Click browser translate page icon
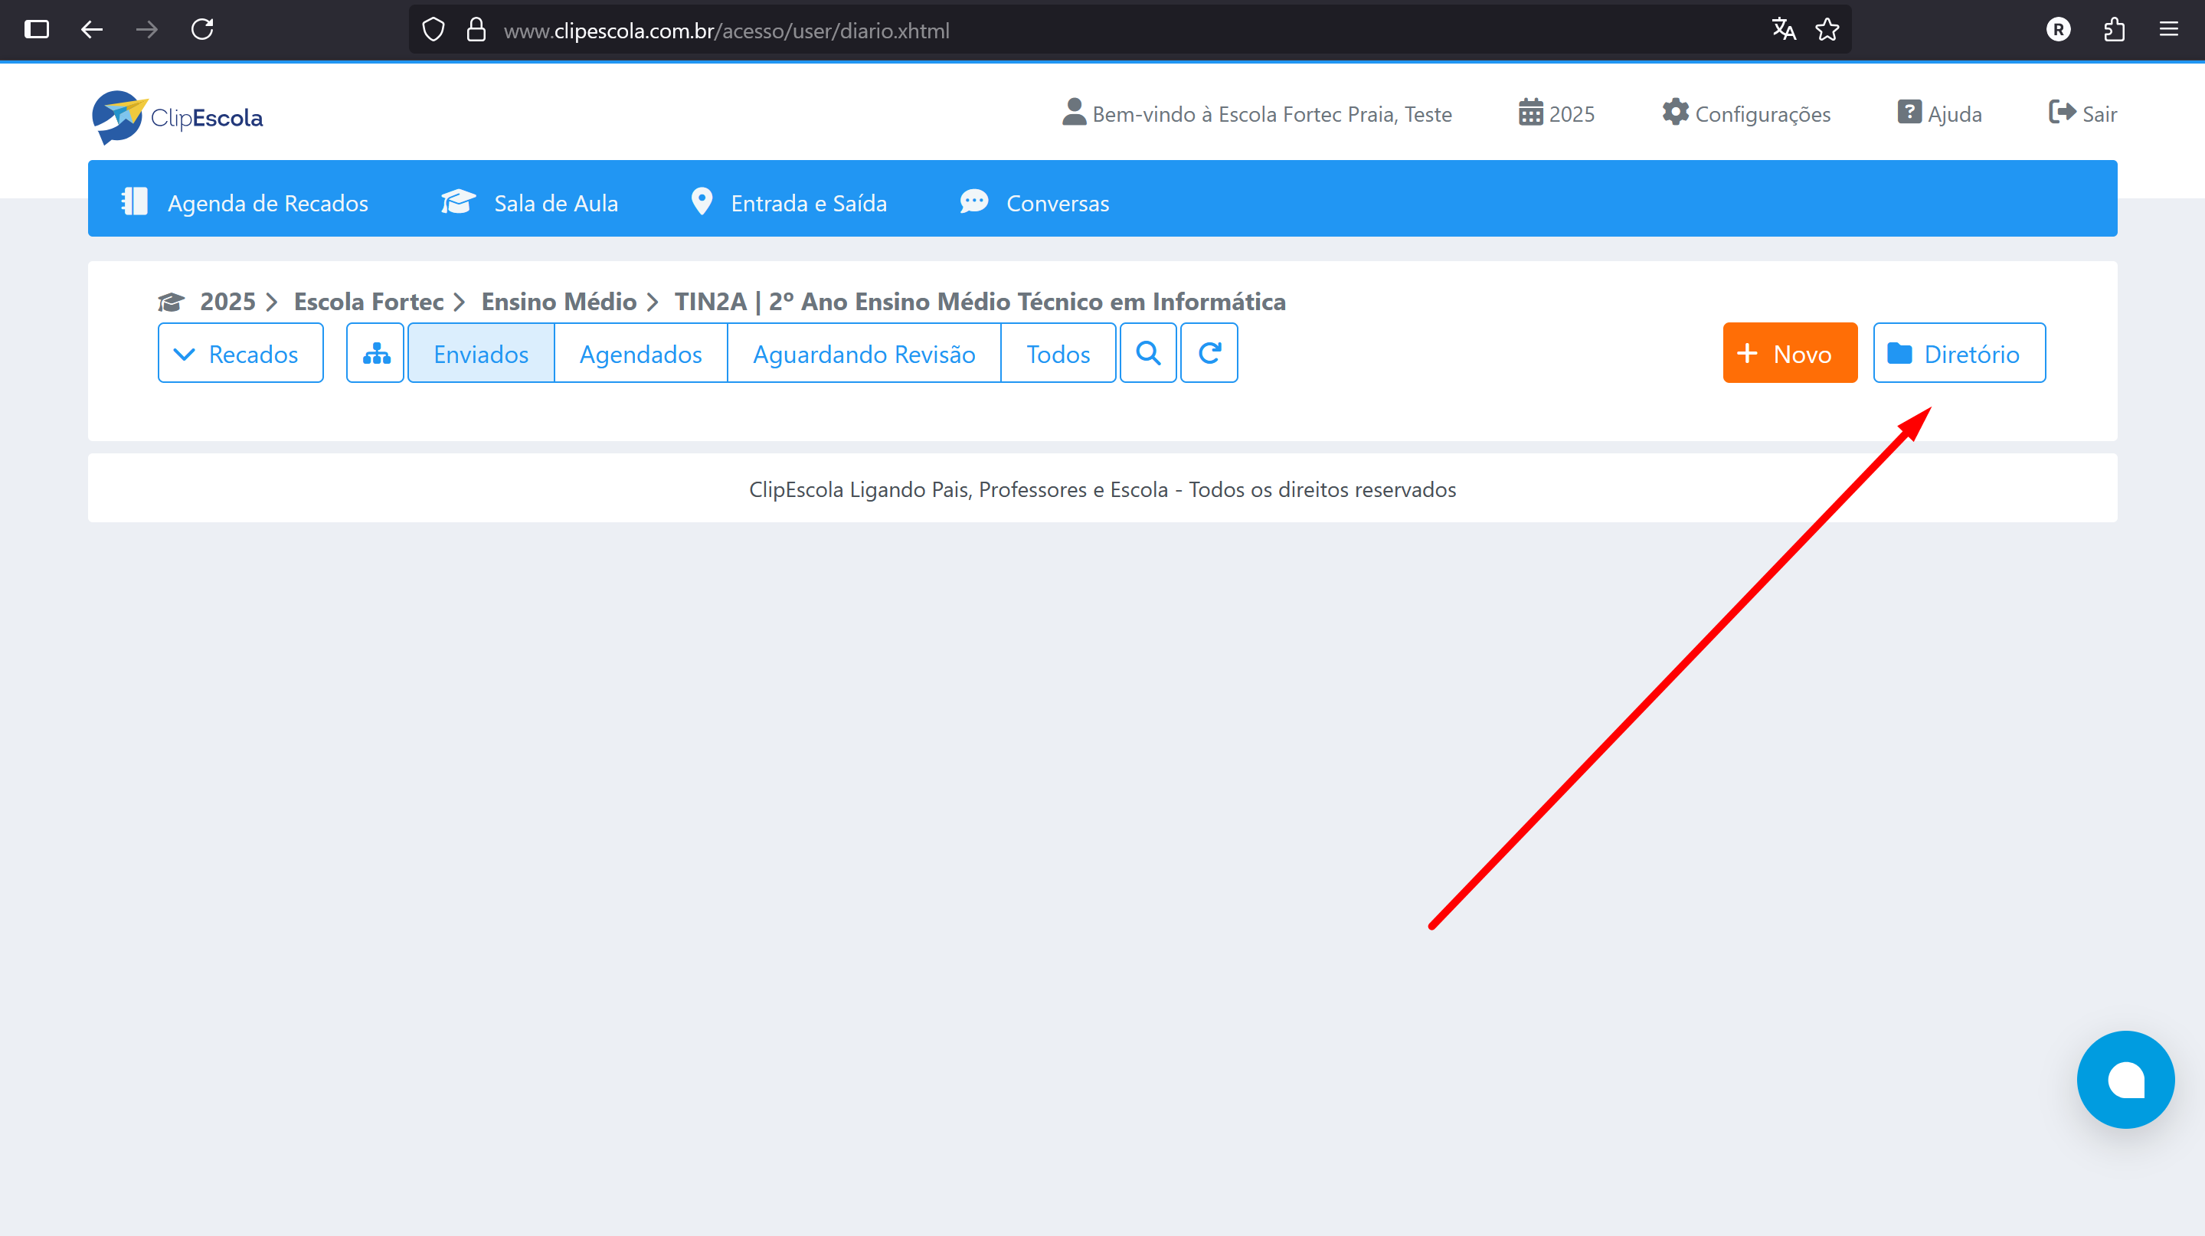2205x1236 pixels. click(1783, 30)
